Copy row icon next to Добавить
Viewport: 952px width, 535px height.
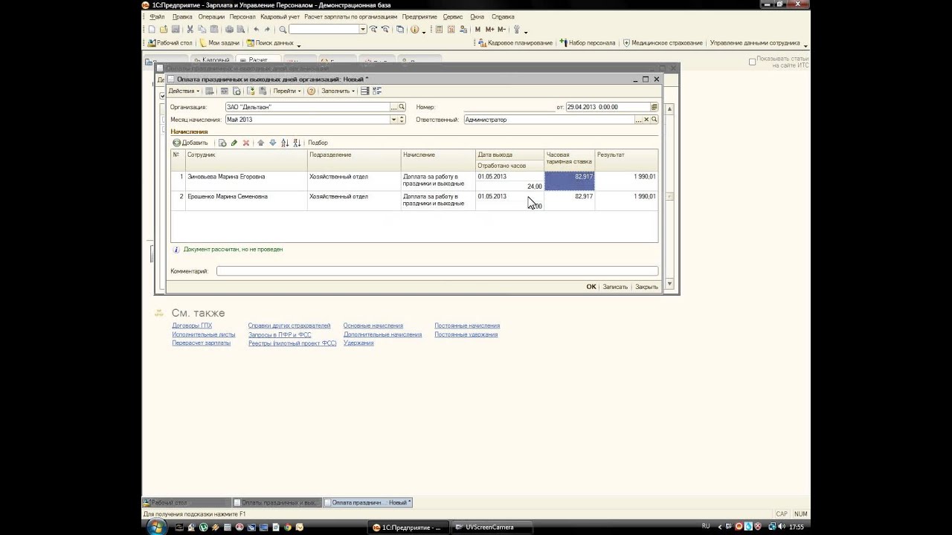[222, 143]
